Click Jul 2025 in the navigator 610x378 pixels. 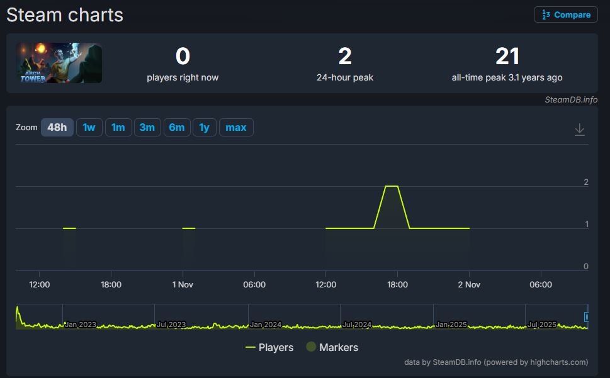pos(542,325)
